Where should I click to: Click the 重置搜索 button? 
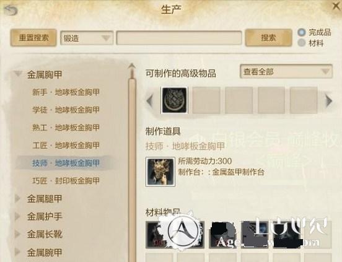click(x=33, y=38)
